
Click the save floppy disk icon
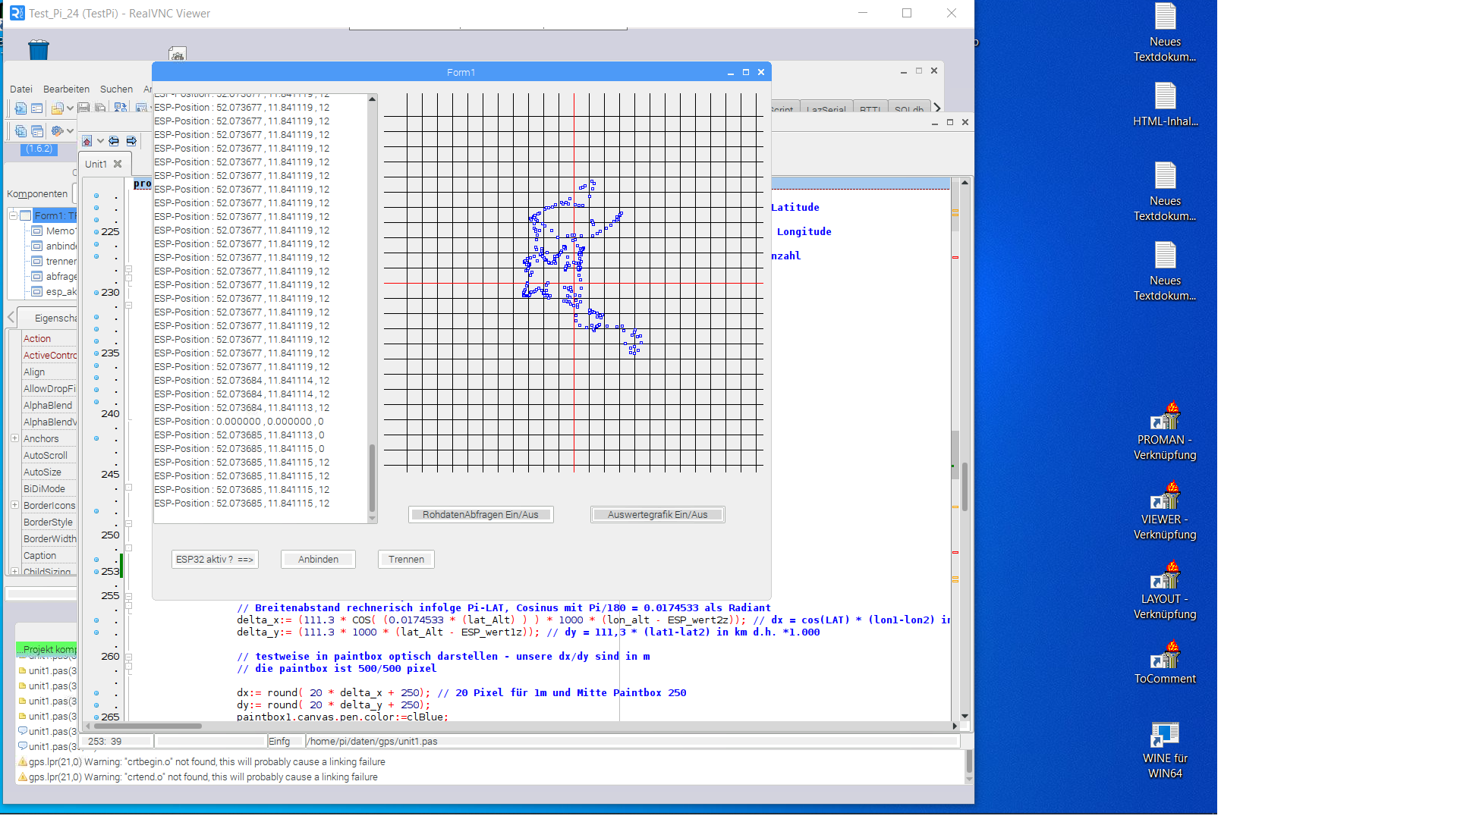(x=84, y=108)
